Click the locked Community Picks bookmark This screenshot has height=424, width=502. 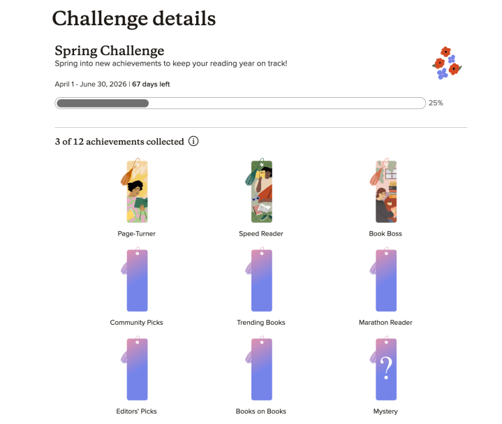(137, 280)
